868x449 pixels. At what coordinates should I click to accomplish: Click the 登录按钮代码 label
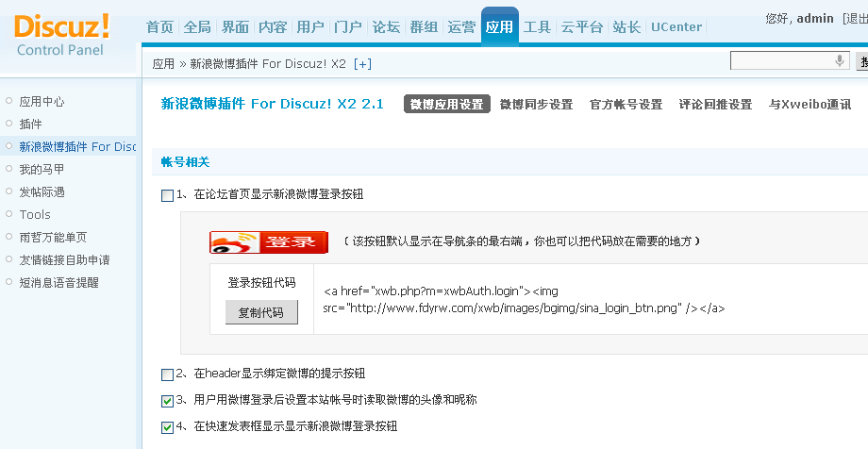(x=262, y=283)
